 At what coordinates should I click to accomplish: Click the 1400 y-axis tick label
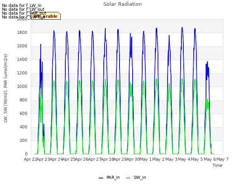[x=22, y=60]
